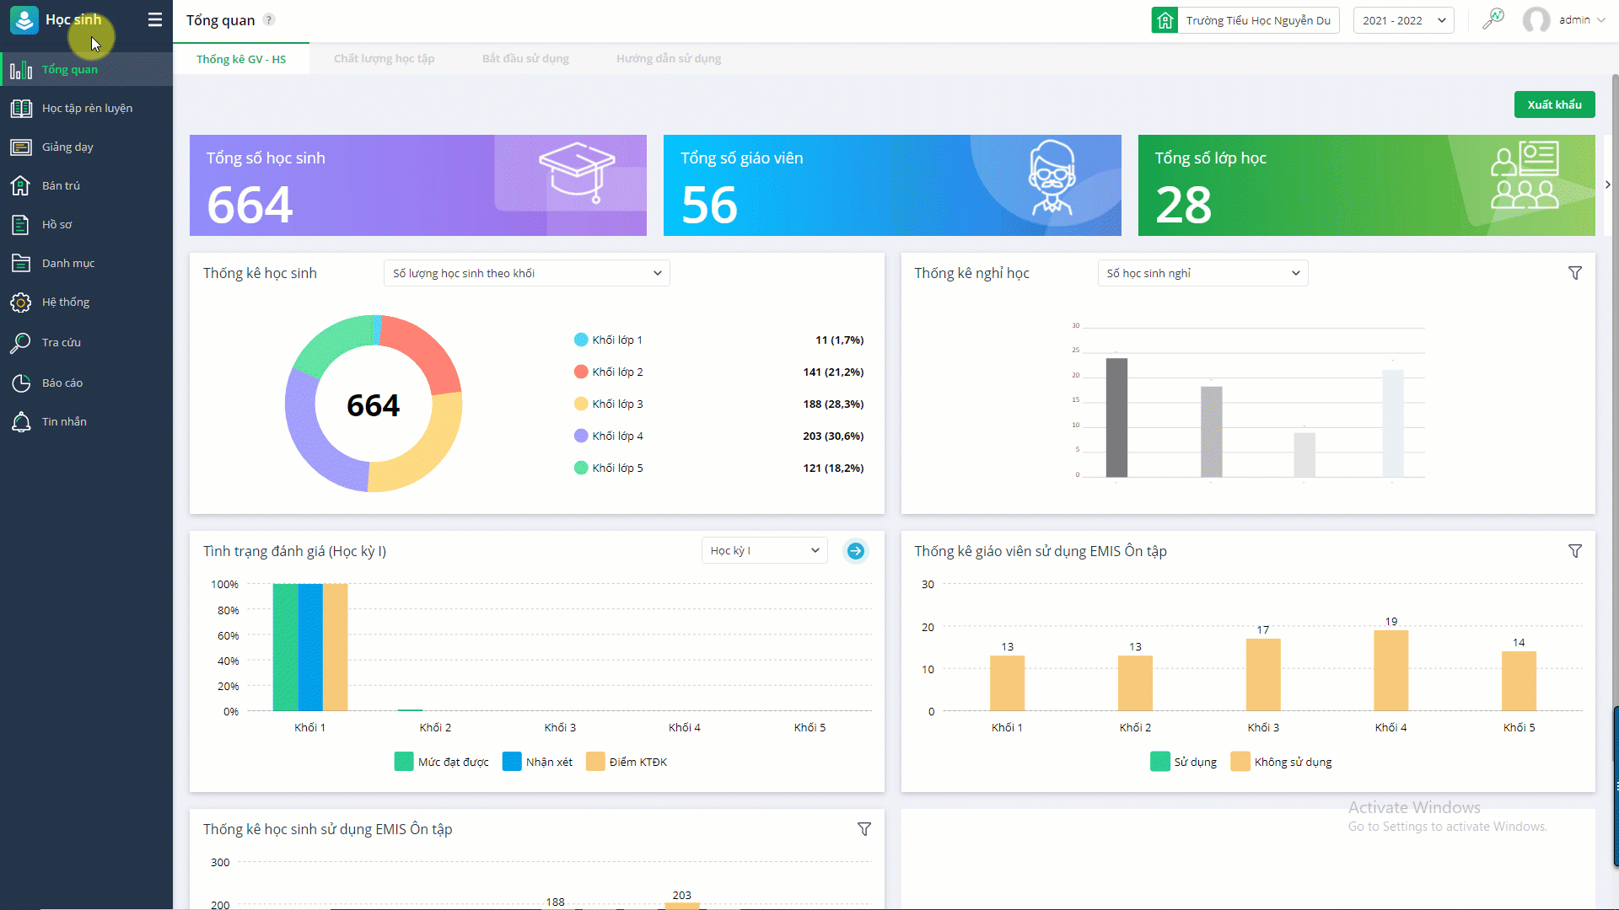The width and height of the screenshot is (1619, 910).
Task: Open Tra cứu magnifier icon
Action: [21, 342]
